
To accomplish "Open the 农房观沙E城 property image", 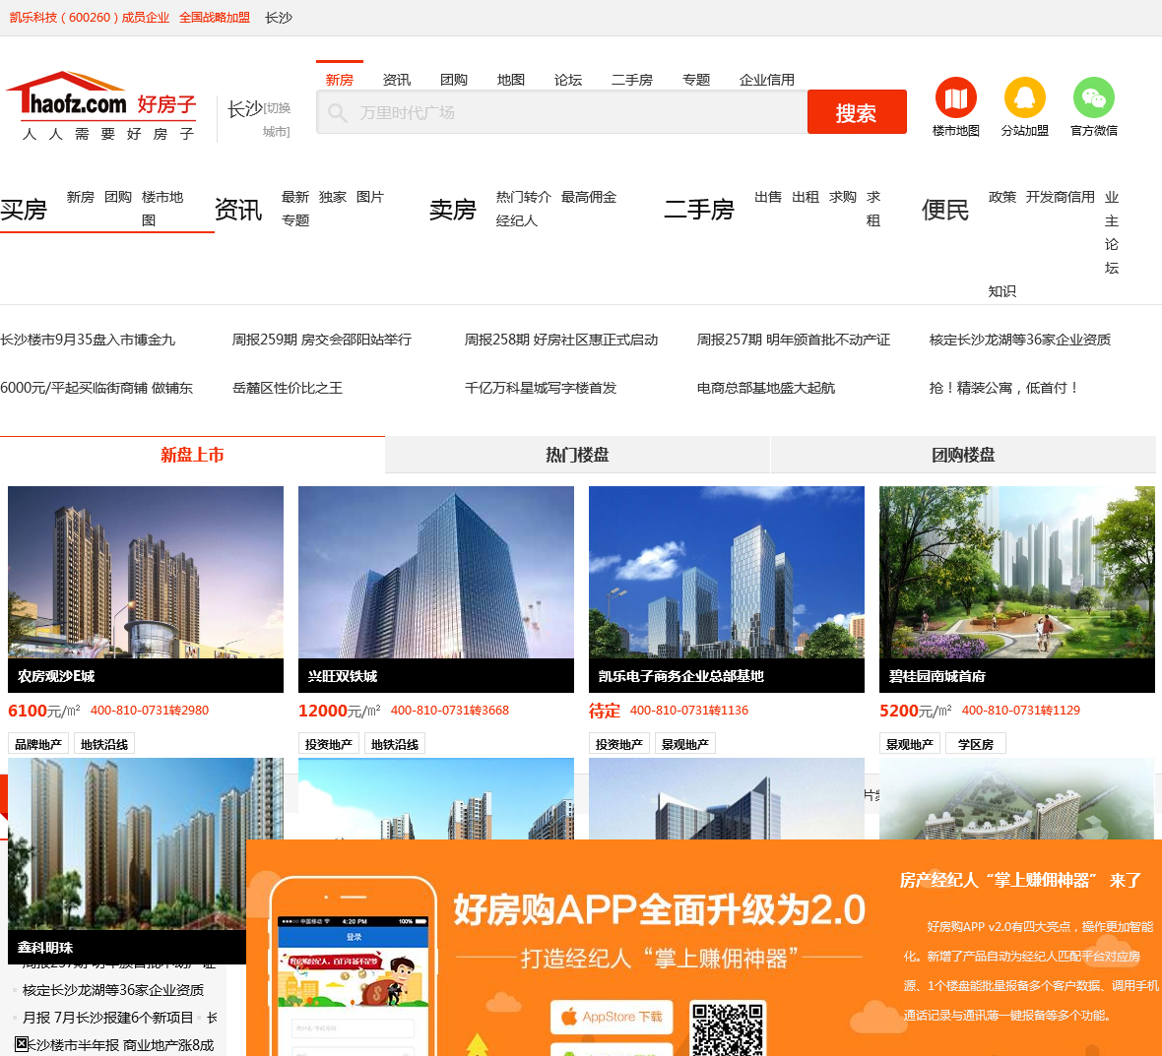I will [146, 573].
